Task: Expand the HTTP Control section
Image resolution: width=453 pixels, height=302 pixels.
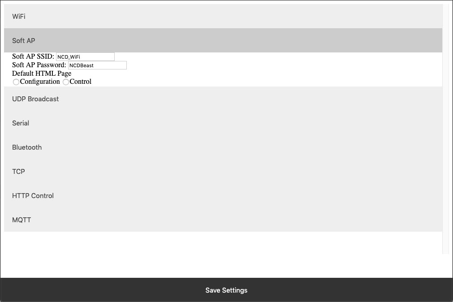Action: tap(223, 196)
